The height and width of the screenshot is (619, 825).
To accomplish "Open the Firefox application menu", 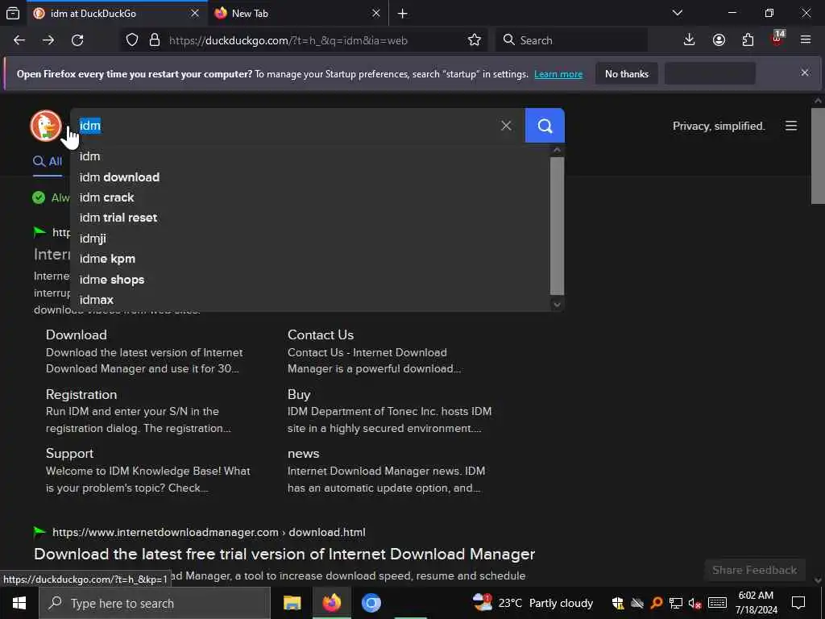I will [806, 40].
